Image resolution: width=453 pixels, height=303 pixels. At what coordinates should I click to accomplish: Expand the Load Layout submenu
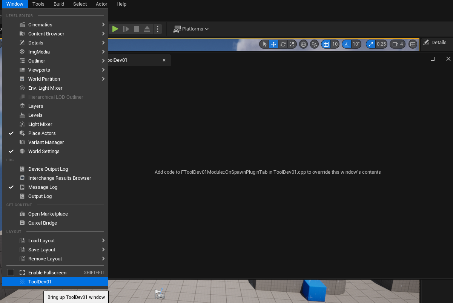coord(41,240)
